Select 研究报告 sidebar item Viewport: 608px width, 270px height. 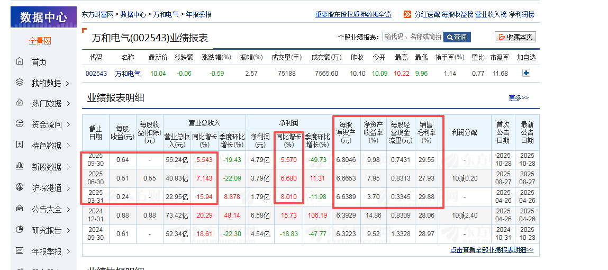(x=47, y=230)
